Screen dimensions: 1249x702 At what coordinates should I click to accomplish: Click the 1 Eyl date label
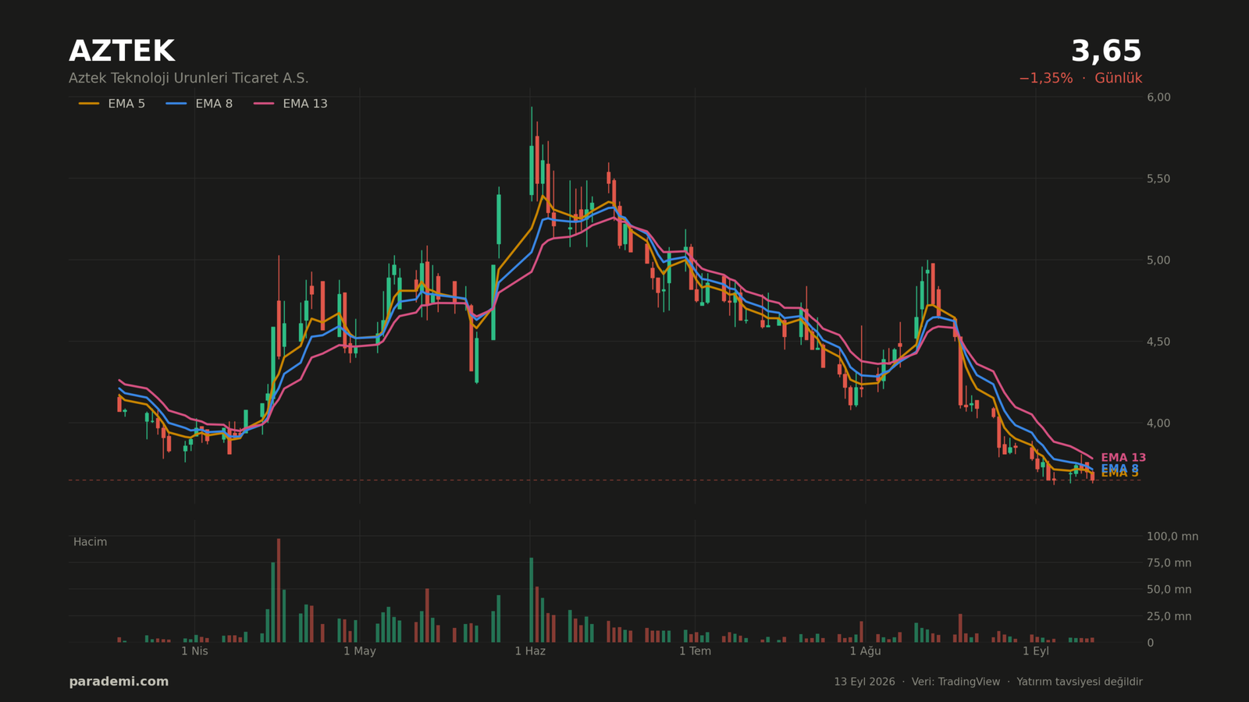[x=1036, y=651]
